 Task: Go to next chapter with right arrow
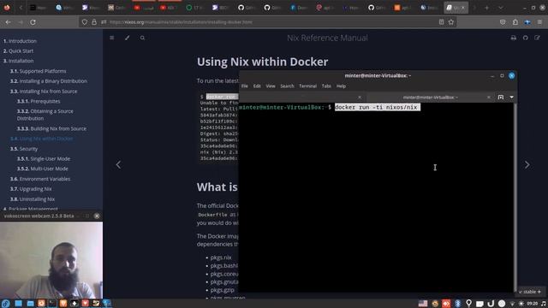point(527,164)
